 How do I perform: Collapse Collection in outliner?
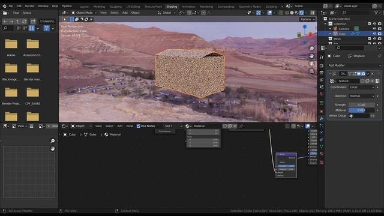tap(325, 24)
